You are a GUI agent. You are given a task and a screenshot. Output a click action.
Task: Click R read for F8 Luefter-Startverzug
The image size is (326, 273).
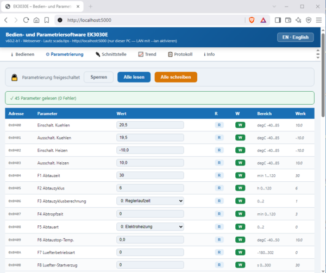(x=219, y=265)
